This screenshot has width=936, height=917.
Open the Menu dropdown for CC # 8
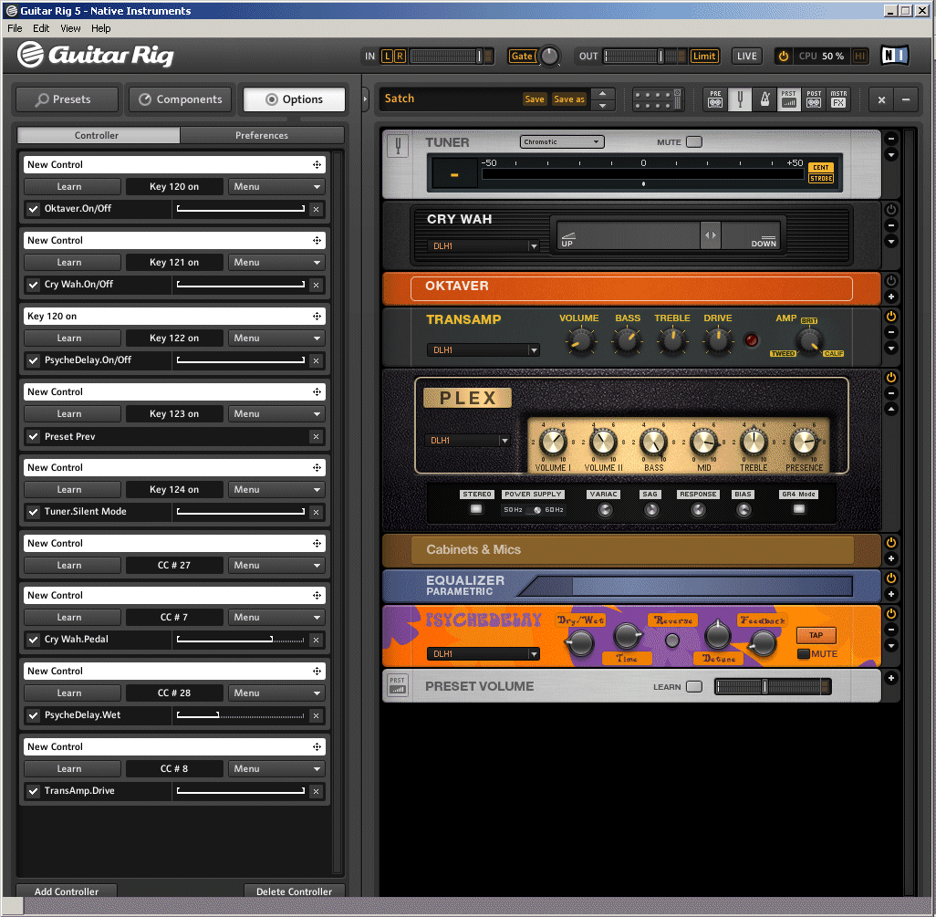point(276,769)
